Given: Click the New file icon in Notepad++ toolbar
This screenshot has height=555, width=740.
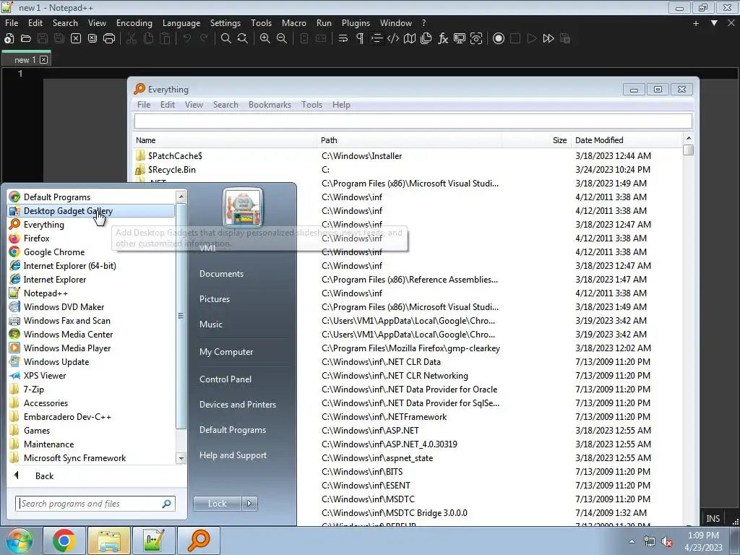Looking at the screenshot, I should [x=9, y=39].
